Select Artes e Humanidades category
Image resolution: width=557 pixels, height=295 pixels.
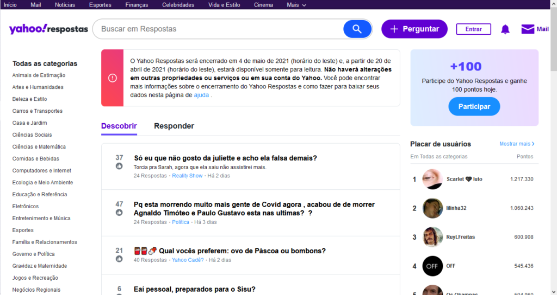click(38, 87)
